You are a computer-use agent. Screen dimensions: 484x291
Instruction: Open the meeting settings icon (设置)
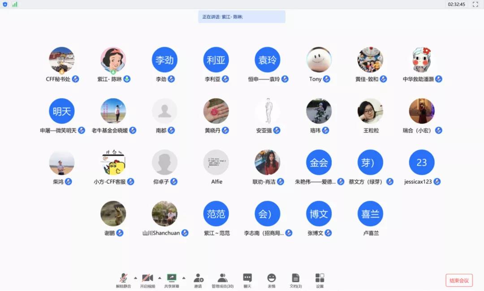320,278
